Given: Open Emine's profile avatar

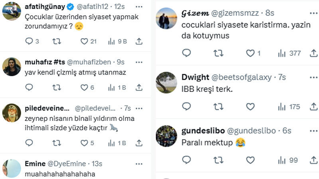Looking at the screenshot, I should click(12, 168).
